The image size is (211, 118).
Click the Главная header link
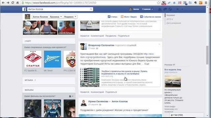pos(146,9)
